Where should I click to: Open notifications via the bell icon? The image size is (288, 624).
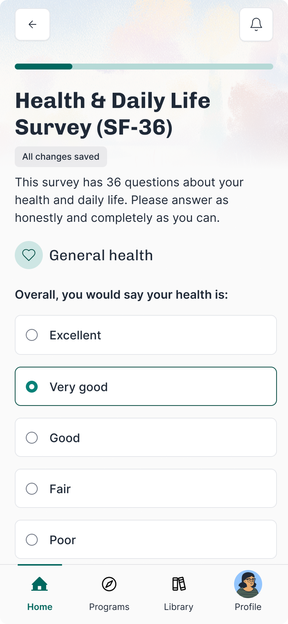pos(256,24)
